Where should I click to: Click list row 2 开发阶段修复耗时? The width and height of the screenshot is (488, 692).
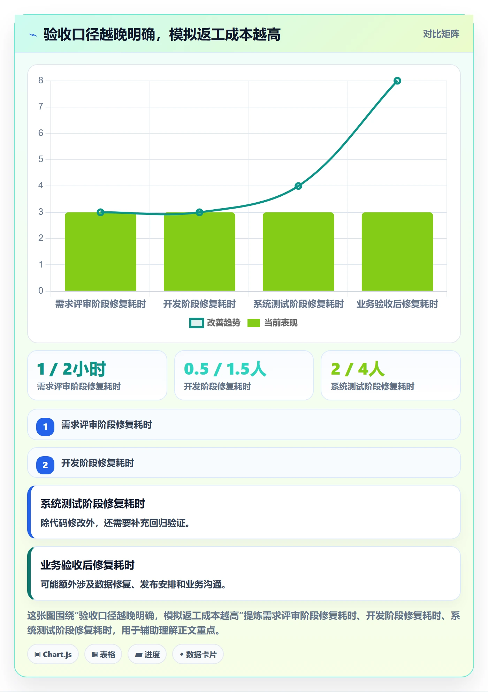(244, 463)
